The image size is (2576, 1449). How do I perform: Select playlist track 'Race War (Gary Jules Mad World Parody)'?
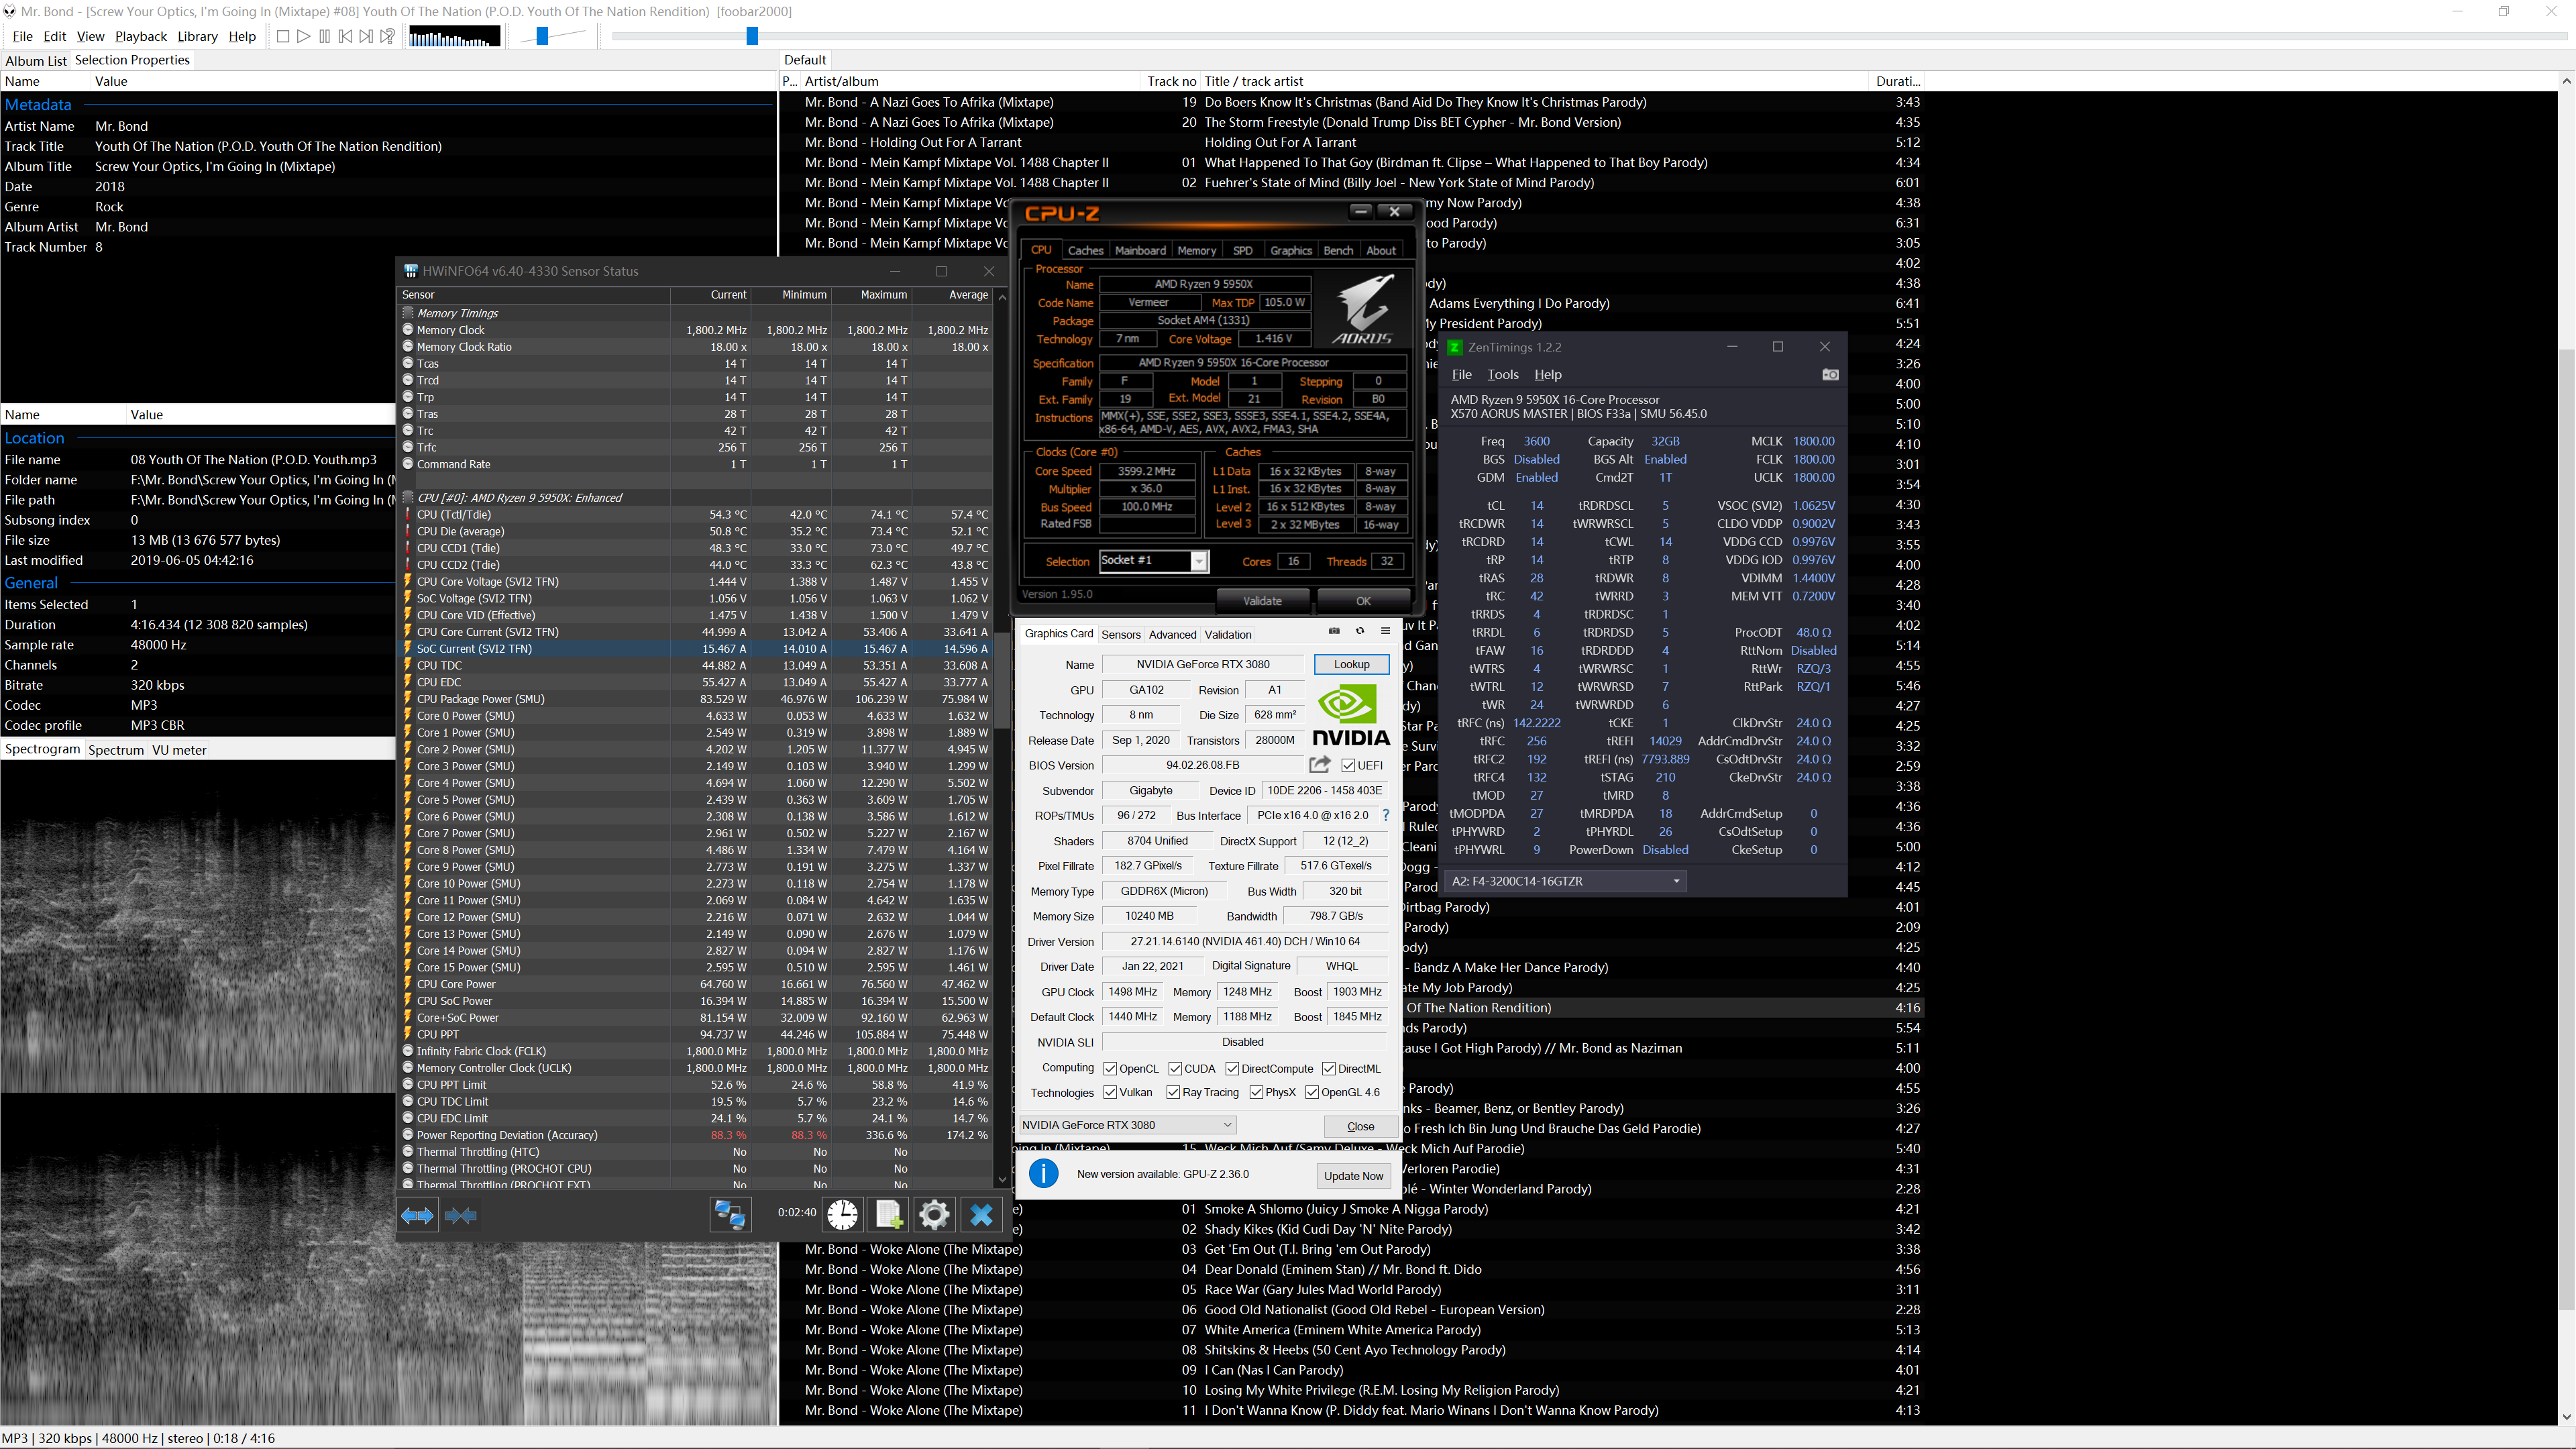(x=1322, y=1290)
